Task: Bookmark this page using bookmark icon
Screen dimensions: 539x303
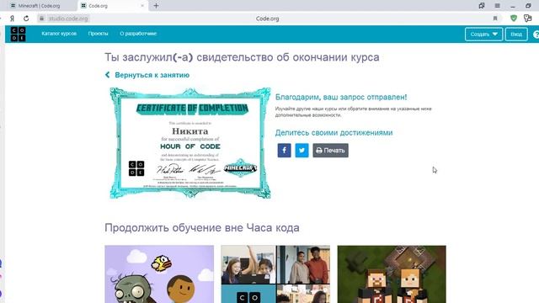Action: click(x=495, y=19)
